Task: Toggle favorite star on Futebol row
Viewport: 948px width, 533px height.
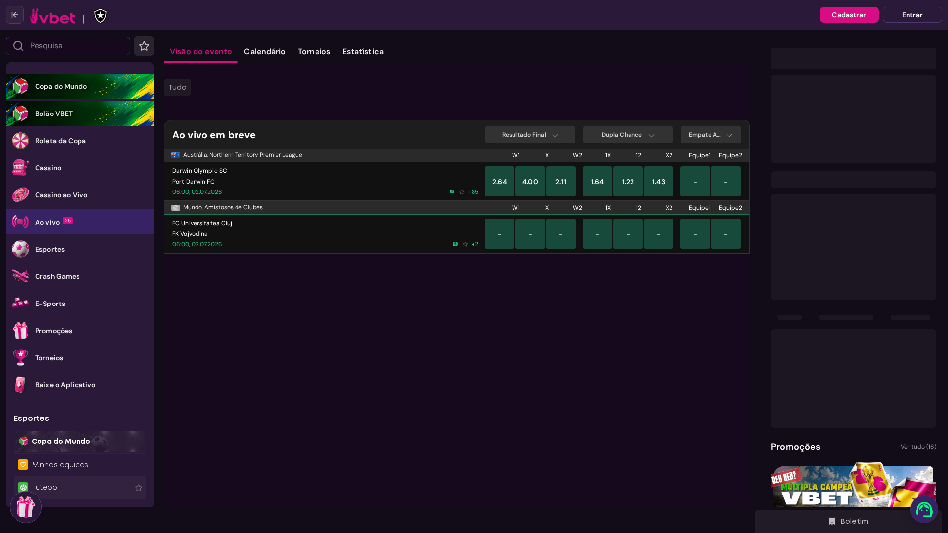Action: tap(139, 488)
